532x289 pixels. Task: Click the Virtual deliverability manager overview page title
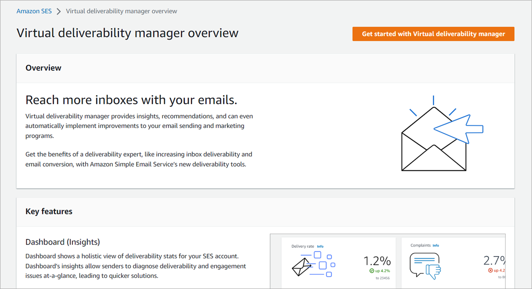pos(128,33)
